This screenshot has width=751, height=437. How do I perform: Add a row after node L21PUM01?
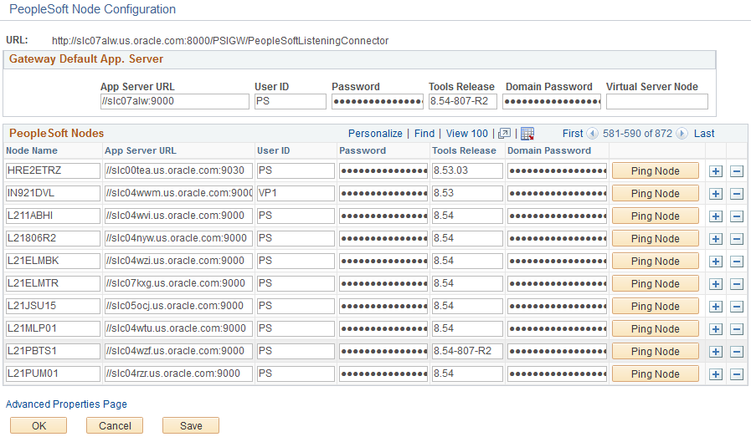coord(716,373)
